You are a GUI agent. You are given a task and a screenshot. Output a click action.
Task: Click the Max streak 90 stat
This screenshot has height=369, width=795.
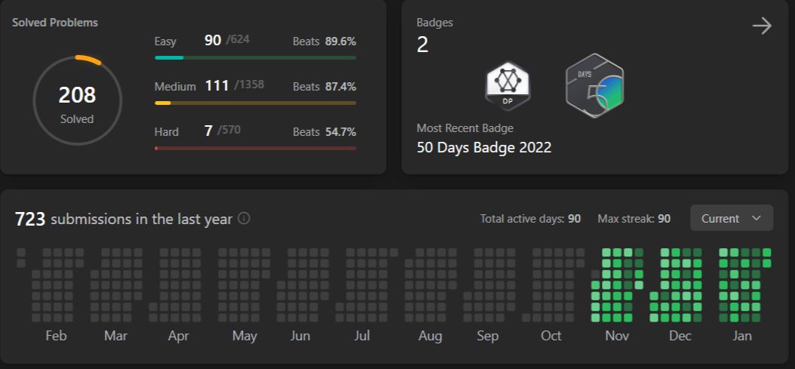click(634, 219)
